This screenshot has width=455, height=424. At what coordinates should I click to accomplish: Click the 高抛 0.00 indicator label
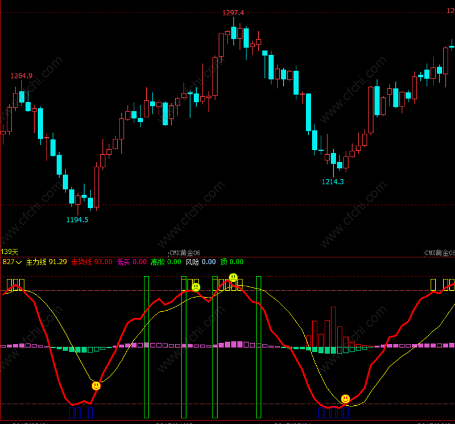166,262
